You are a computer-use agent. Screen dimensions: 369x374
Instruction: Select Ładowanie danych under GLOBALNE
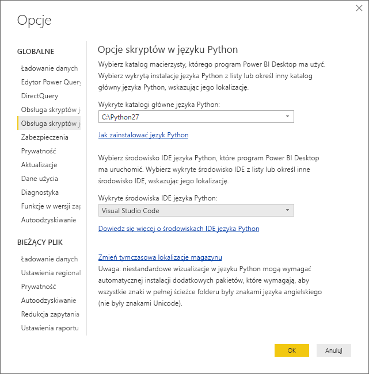tap(49, 68)
